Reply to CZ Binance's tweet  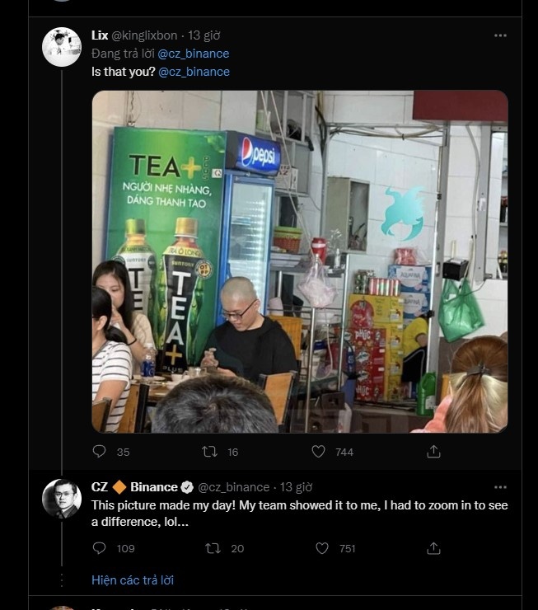click(100, 548)
